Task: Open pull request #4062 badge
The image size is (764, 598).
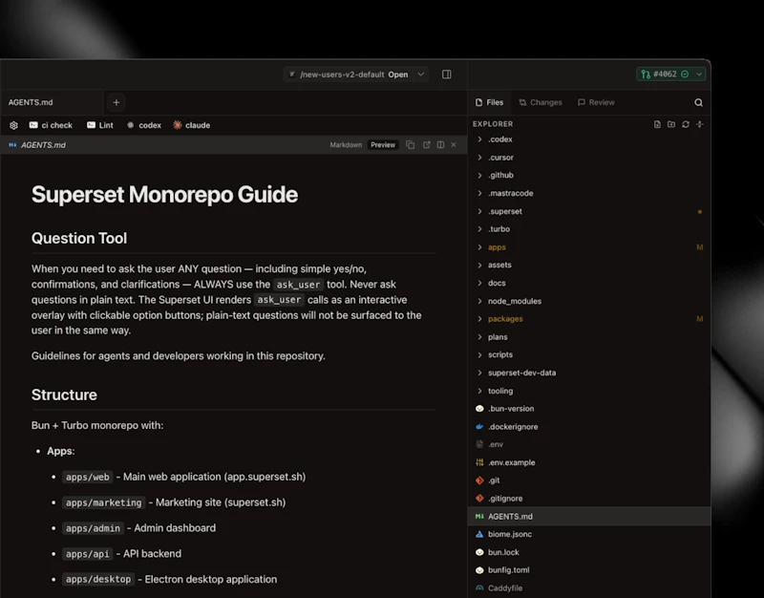Action: click(665, 75)
